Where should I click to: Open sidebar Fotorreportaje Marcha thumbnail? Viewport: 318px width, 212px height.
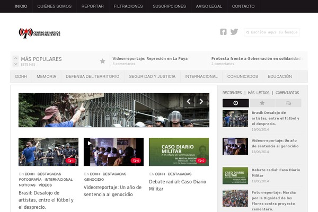tap(235, 198)
